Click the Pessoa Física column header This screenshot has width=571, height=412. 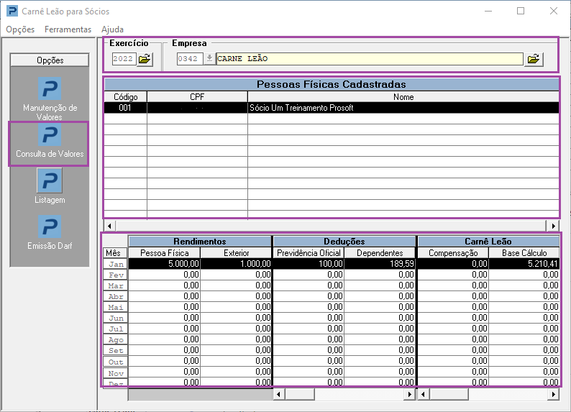pyautogui.click(x=164, y=253)
